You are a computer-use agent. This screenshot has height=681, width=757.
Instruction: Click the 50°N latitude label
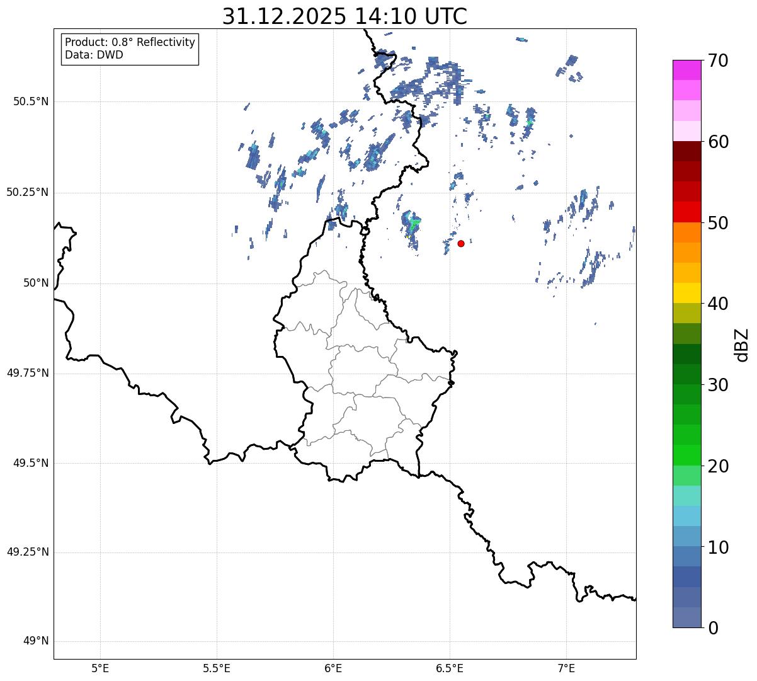coord(36,283)
